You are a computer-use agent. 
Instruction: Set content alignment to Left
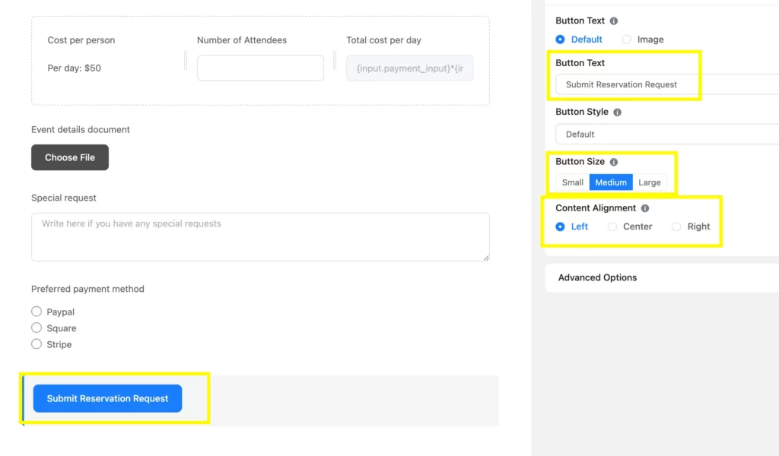560,226
